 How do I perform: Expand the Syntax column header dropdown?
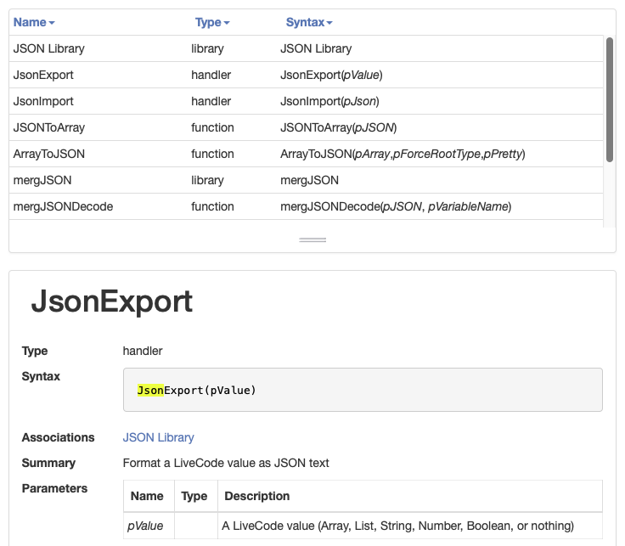(309, 22)
